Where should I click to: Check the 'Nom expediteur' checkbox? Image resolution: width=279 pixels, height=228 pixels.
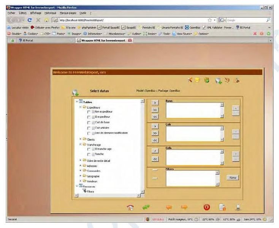[89, 112]
